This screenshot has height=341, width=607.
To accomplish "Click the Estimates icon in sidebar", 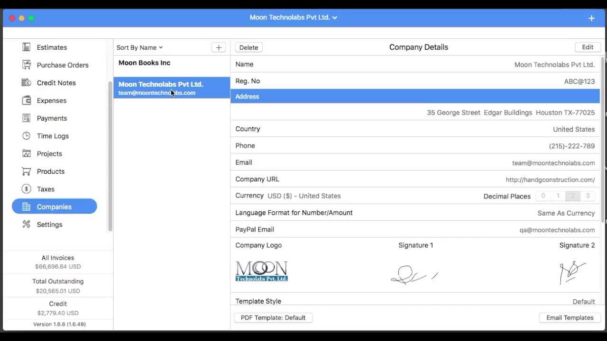I will coord(27,47).
